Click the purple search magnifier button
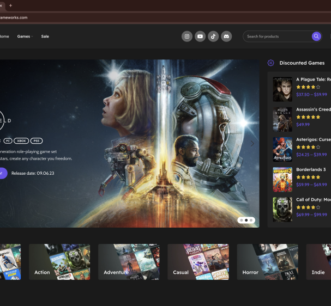 (x=316, y=36)
